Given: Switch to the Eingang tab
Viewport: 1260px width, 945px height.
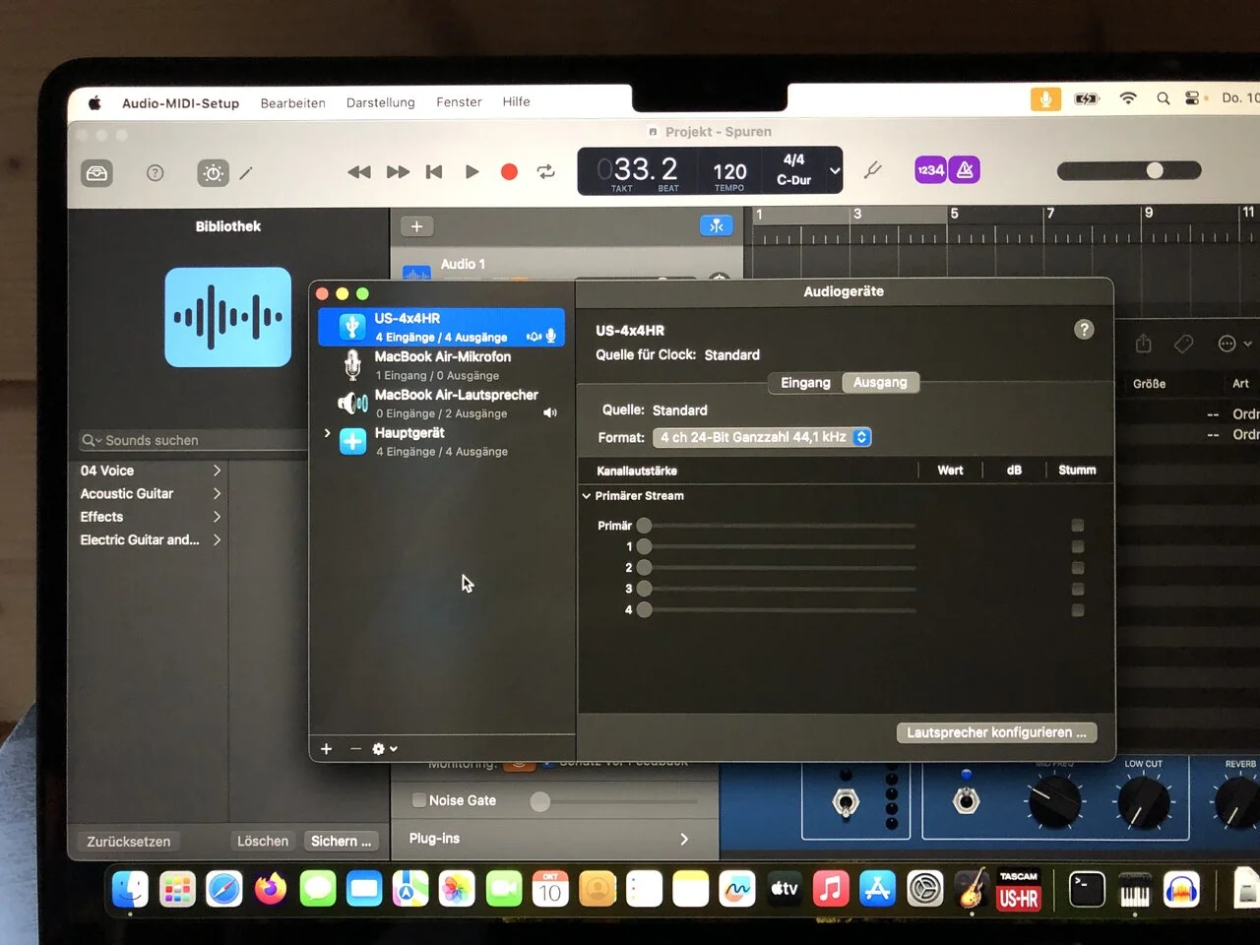Looking at the screenshot, I should 805,383.
